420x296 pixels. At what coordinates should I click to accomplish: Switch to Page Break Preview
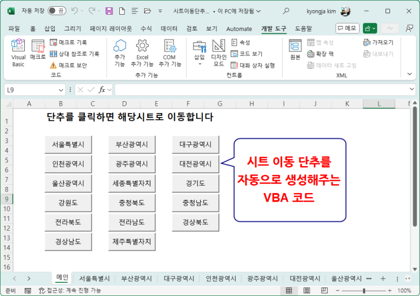(324, 290)
